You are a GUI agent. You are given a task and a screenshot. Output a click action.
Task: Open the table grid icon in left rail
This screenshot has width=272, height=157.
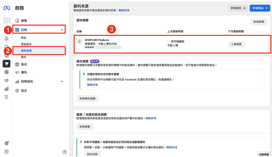(6, 72)
